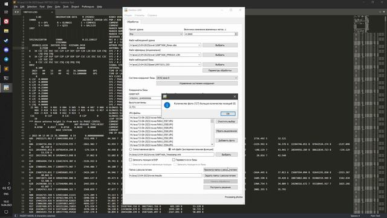Open the Find menu in Sublime Text
Viewport: 387px width, 218px height.
[x=42, y=7]
